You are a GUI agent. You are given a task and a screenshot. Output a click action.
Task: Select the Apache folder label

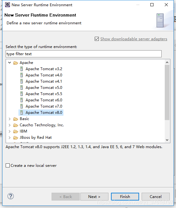tap(26, 63)
